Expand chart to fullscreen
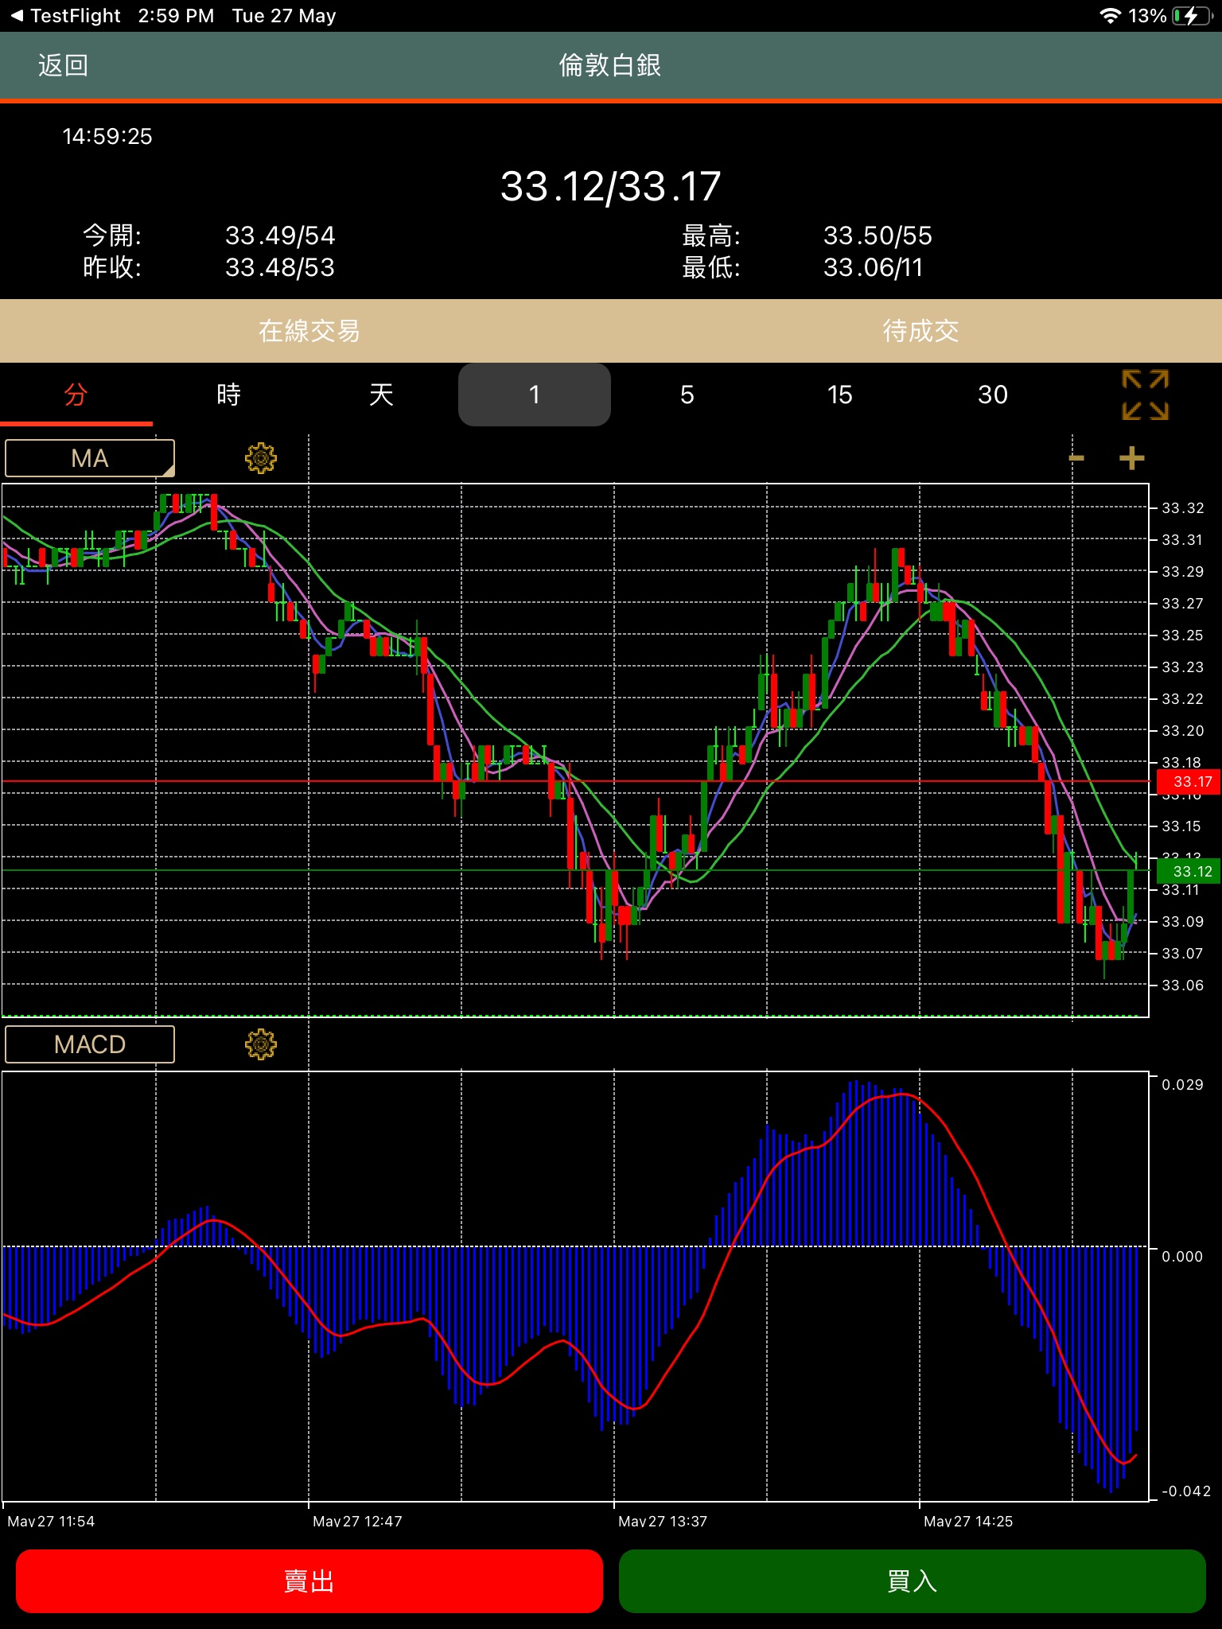This screenshot has width=1222, height=1629. click(x=1145, y=395)
